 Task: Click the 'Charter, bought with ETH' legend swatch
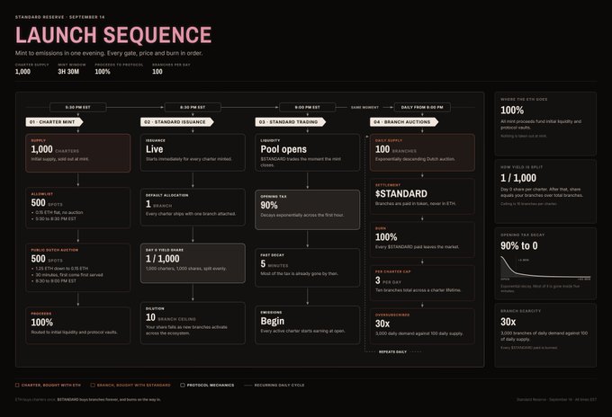pyautogui.click(x=17, y=385)
